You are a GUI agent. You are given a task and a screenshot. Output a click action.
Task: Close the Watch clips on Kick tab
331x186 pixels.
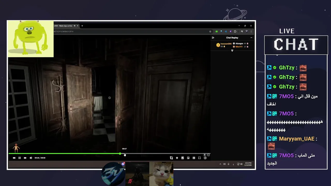(x=77, y=26)
